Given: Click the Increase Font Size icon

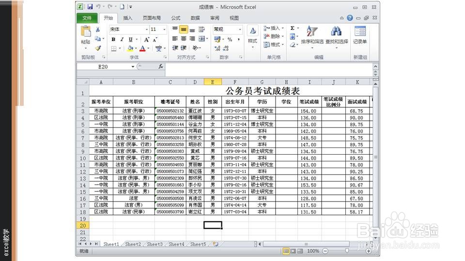Looking at the screenshot, I should point(146,39).
